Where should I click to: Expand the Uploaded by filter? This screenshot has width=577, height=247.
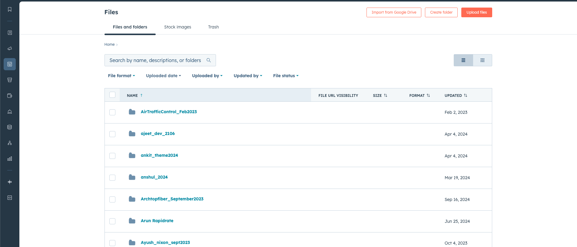pos(207,76)
